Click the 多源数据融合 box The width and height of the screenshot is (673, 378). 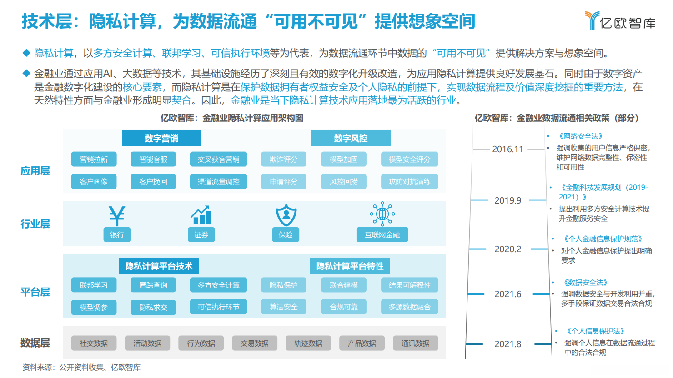pyautogui.click(x=410, y=307)
